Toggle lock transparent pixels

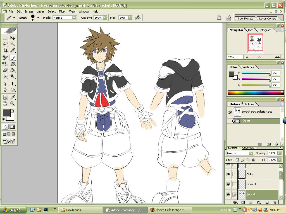point(237,160)
